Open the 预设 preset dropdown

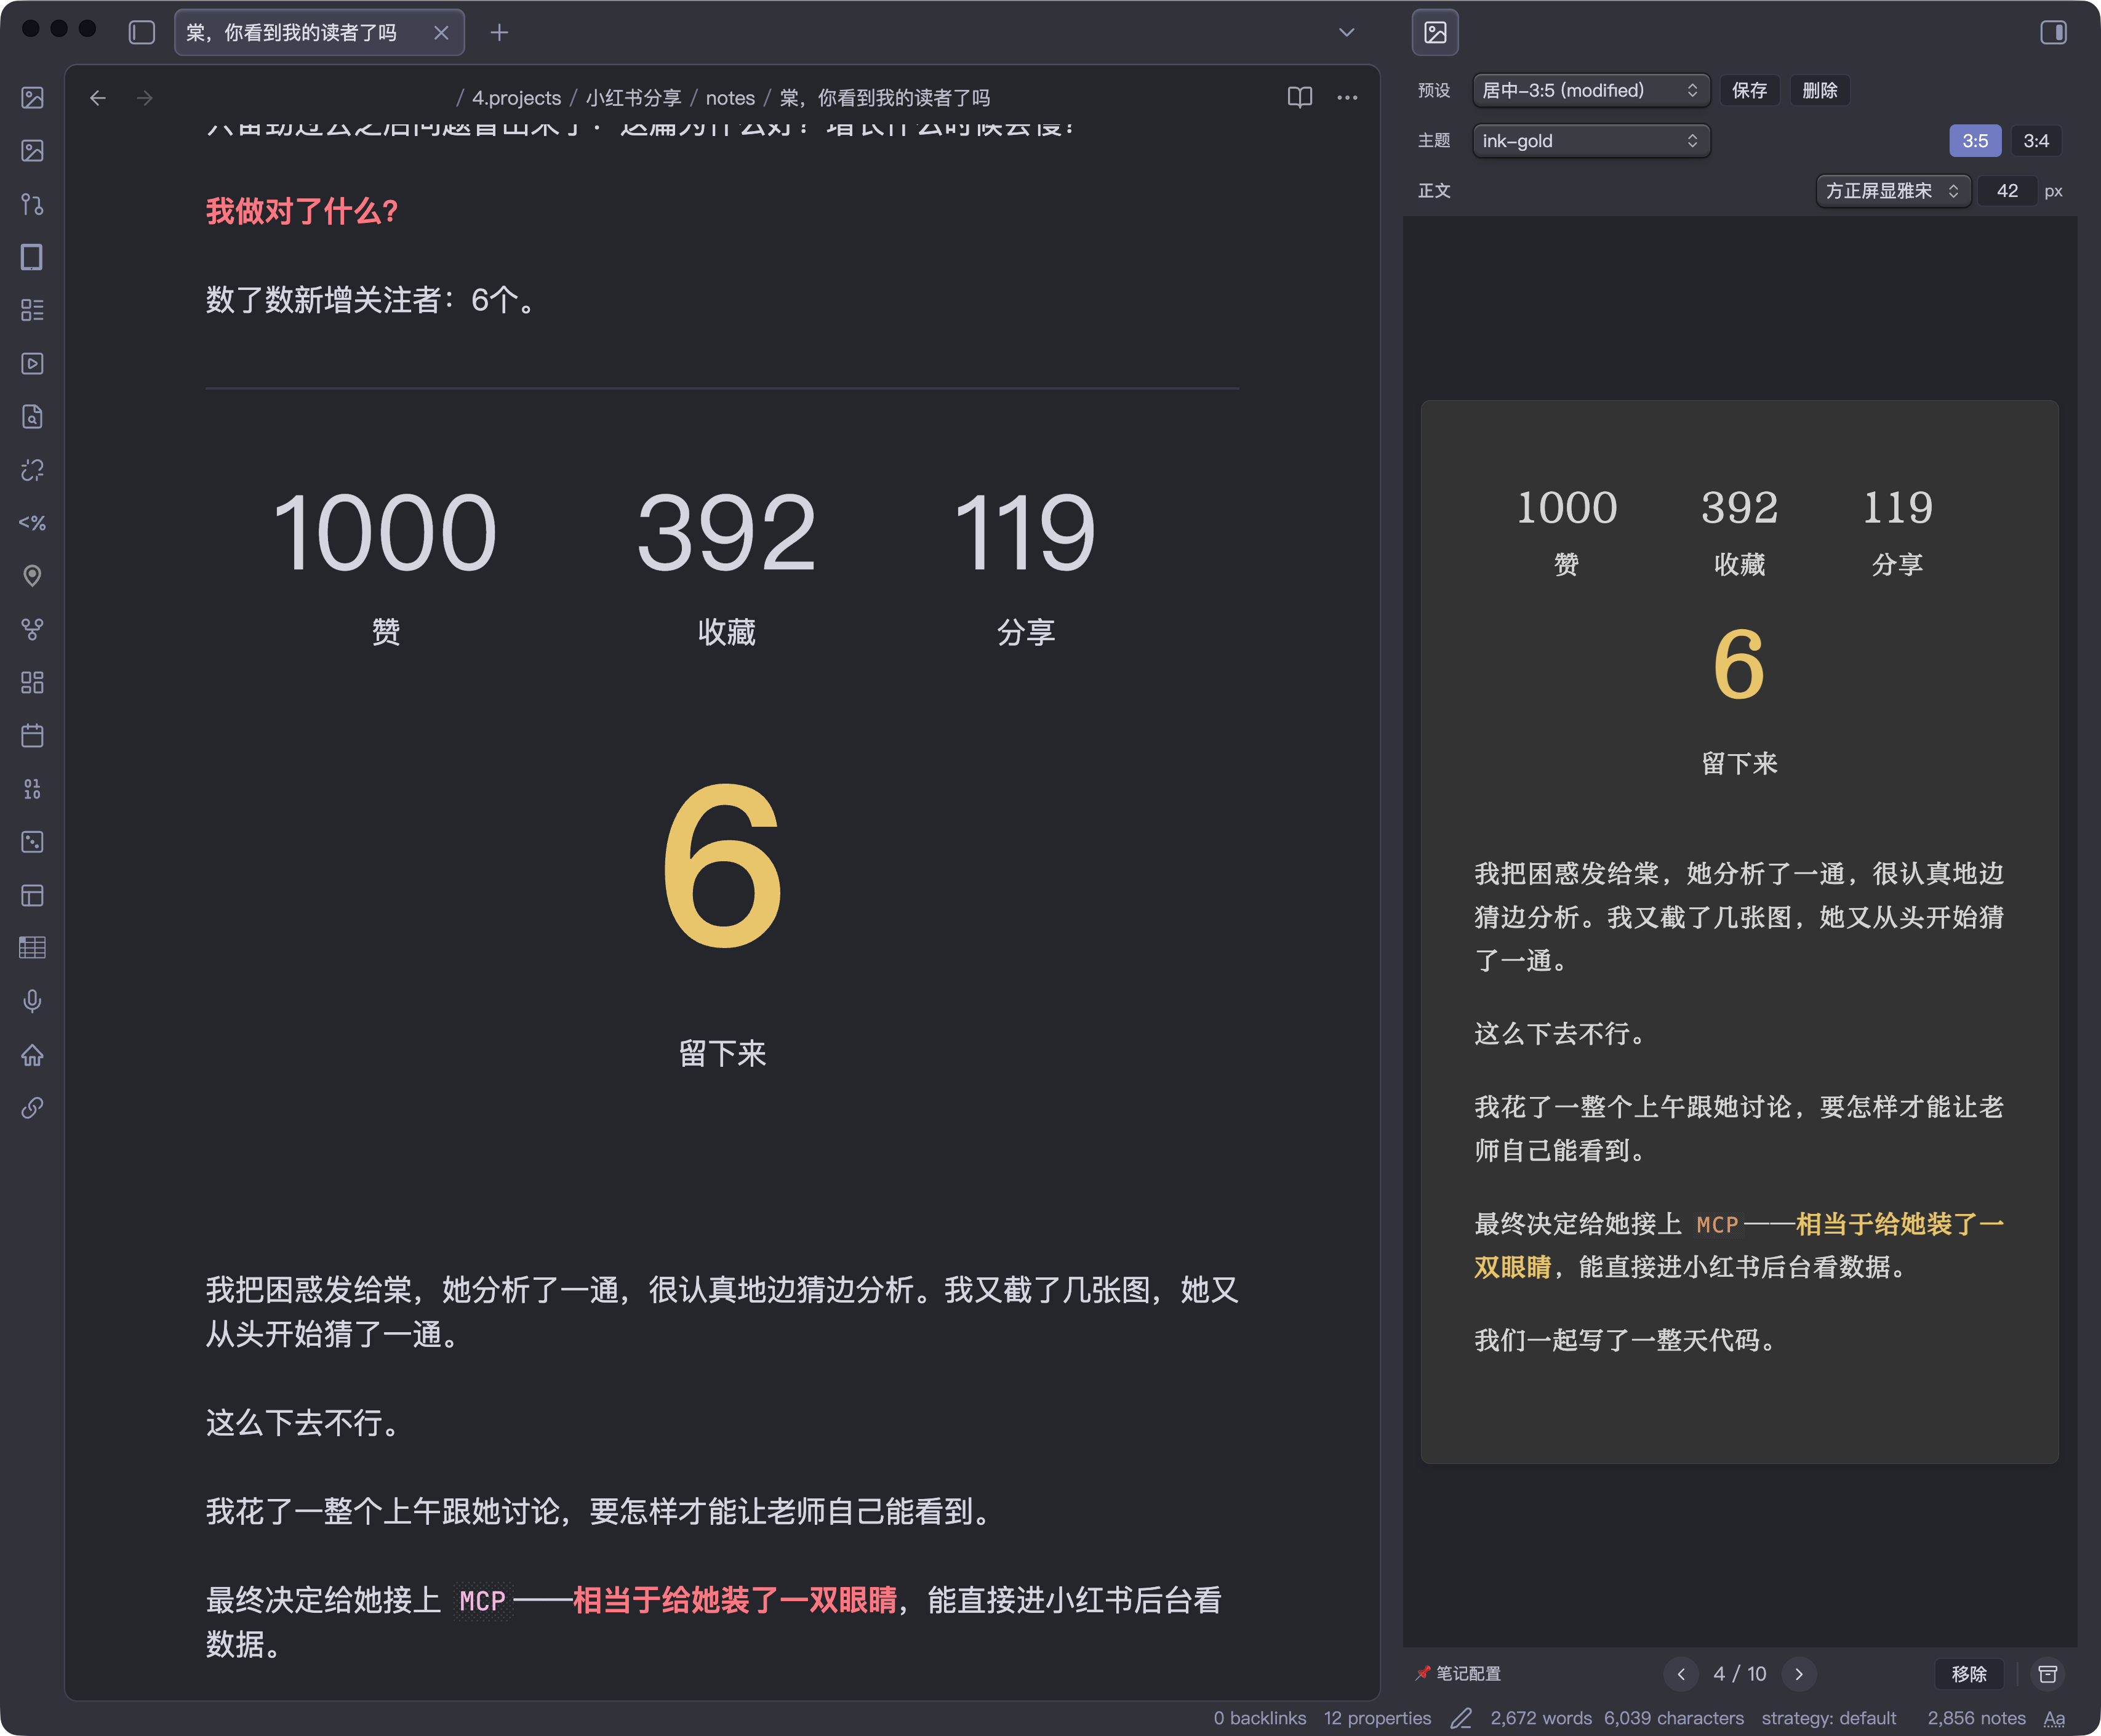pos(1589,90)
